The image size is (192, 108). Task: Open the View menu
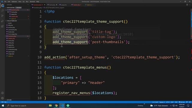coord(20,1)
